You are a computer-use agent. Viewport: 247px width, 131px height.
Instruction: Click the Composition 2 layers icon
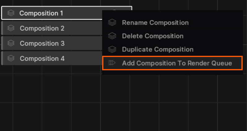click(x=11, y=28)
